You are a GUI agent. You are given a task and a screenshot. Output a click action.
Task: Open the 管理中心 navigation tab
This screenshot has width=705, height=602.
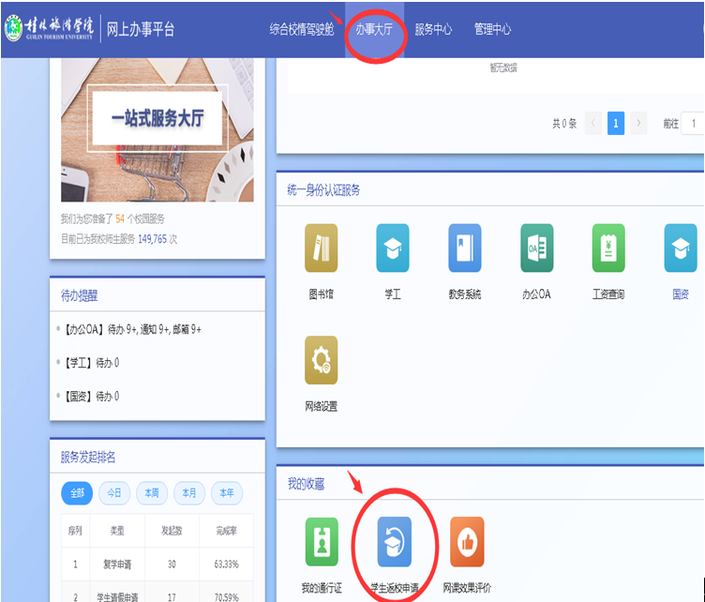click(x=492, y=29)
